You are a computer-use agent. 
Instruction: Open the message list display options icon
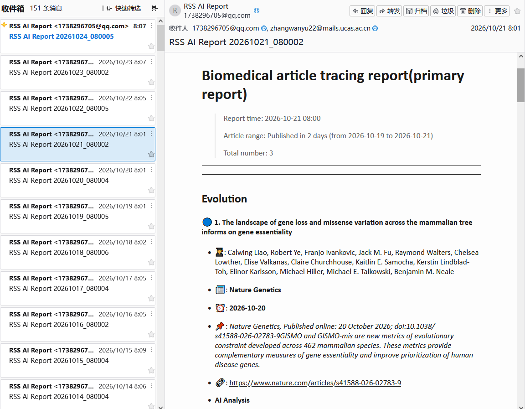click(154, 8)
